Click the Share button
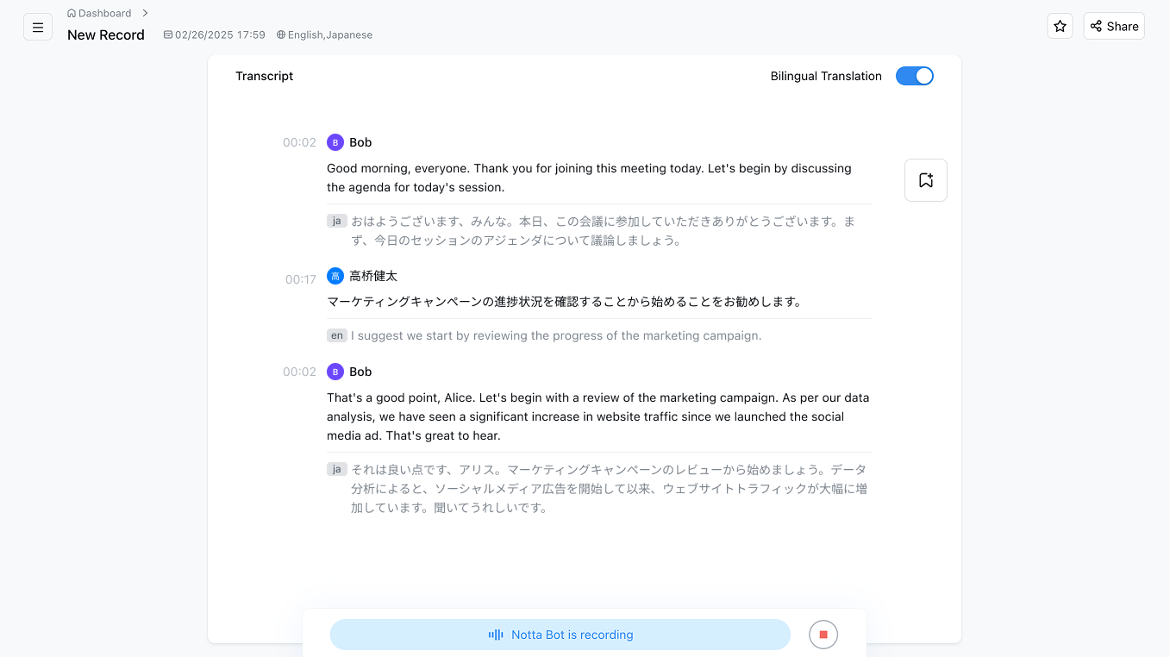This screenshot has height=657, width=1170. click(1113, 27)
